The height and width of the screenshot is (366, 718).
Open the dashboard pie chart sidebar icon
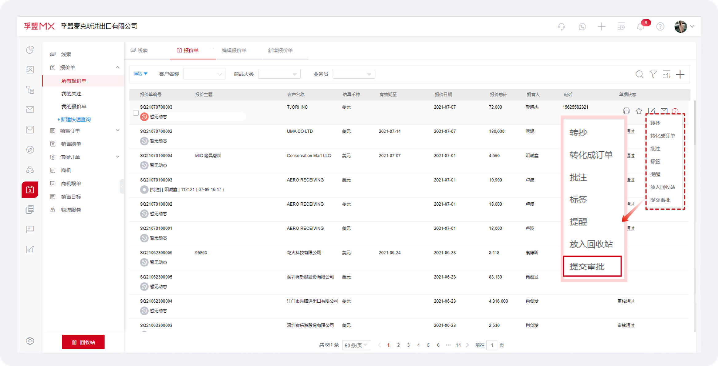click(x=30, y=50)
